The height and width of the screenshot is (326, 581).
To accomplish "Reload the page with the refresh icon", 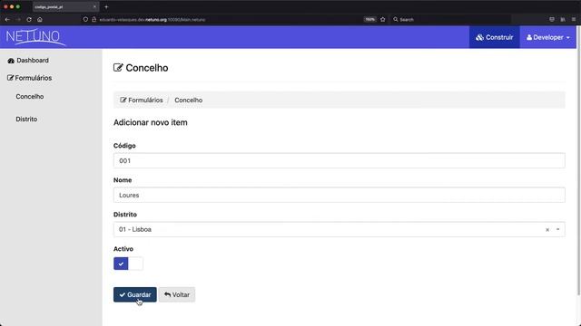I will click(x=29, y=20).
